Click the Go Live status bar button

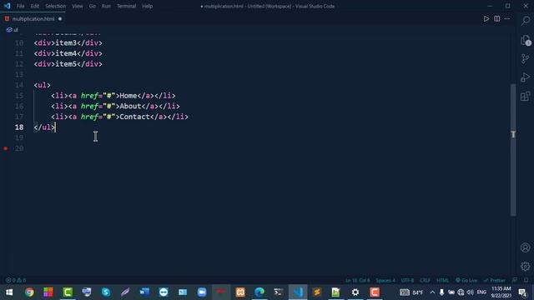(466, 280)
